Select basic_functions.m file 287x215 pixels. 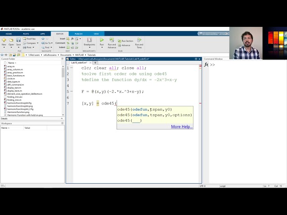click(16, 76)
